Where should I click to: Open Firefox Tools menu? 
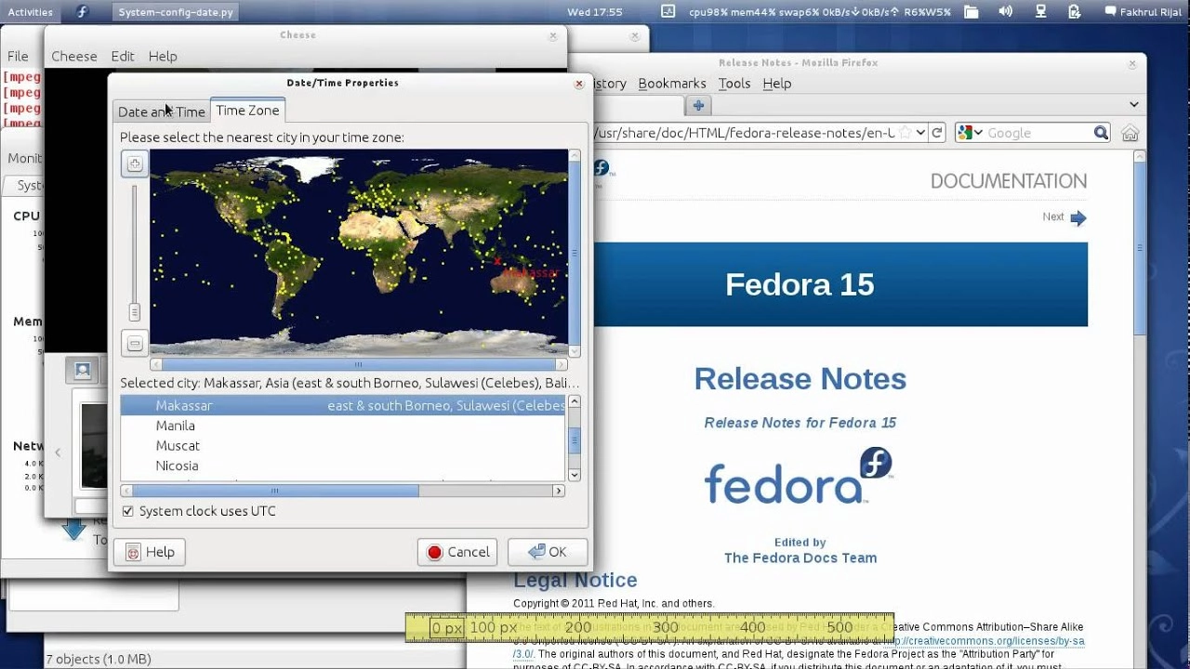pos(734,83)
